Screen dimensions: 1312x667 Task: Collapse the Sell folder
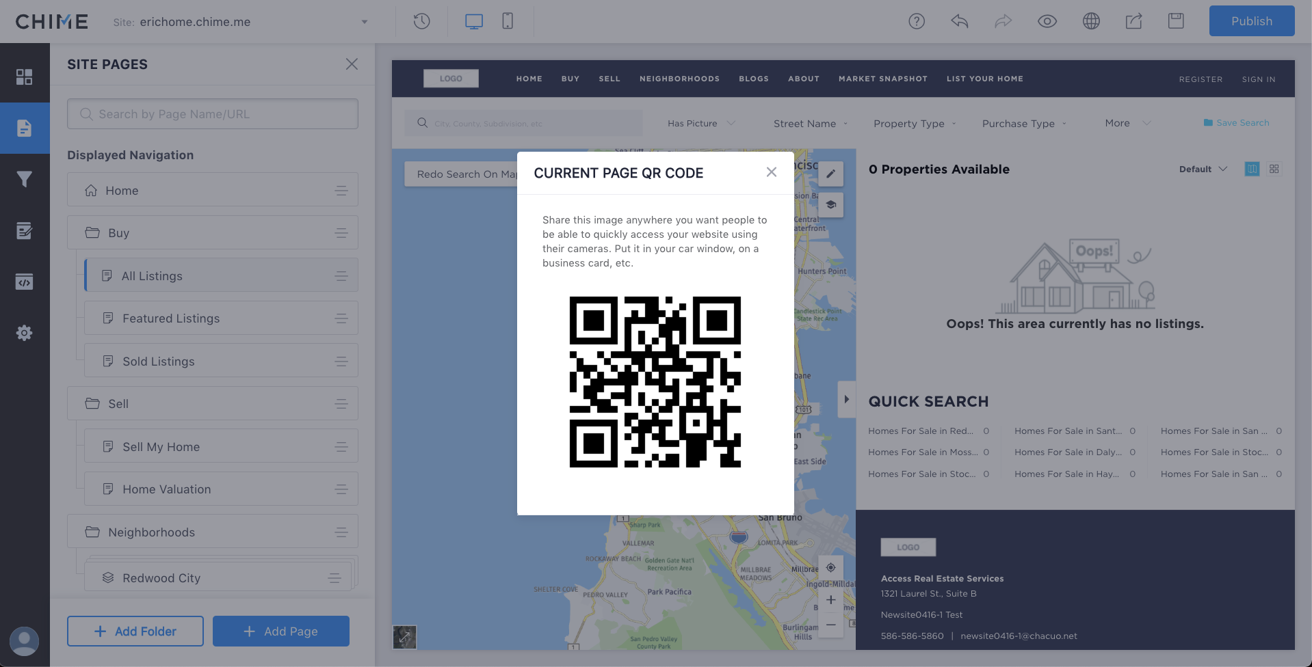point(213,404)
